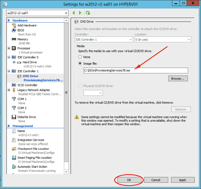
Task: Click the Browse... button
Action: coord(178,78)
